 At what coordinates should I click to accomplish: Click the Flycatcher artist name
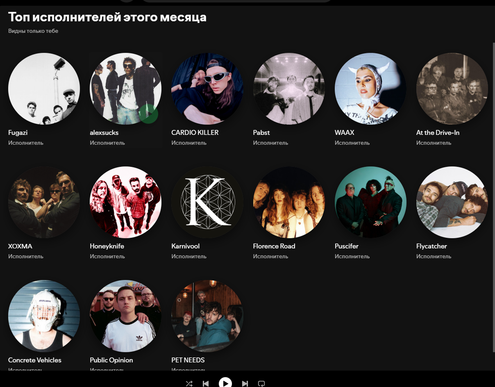click(431, 246)
